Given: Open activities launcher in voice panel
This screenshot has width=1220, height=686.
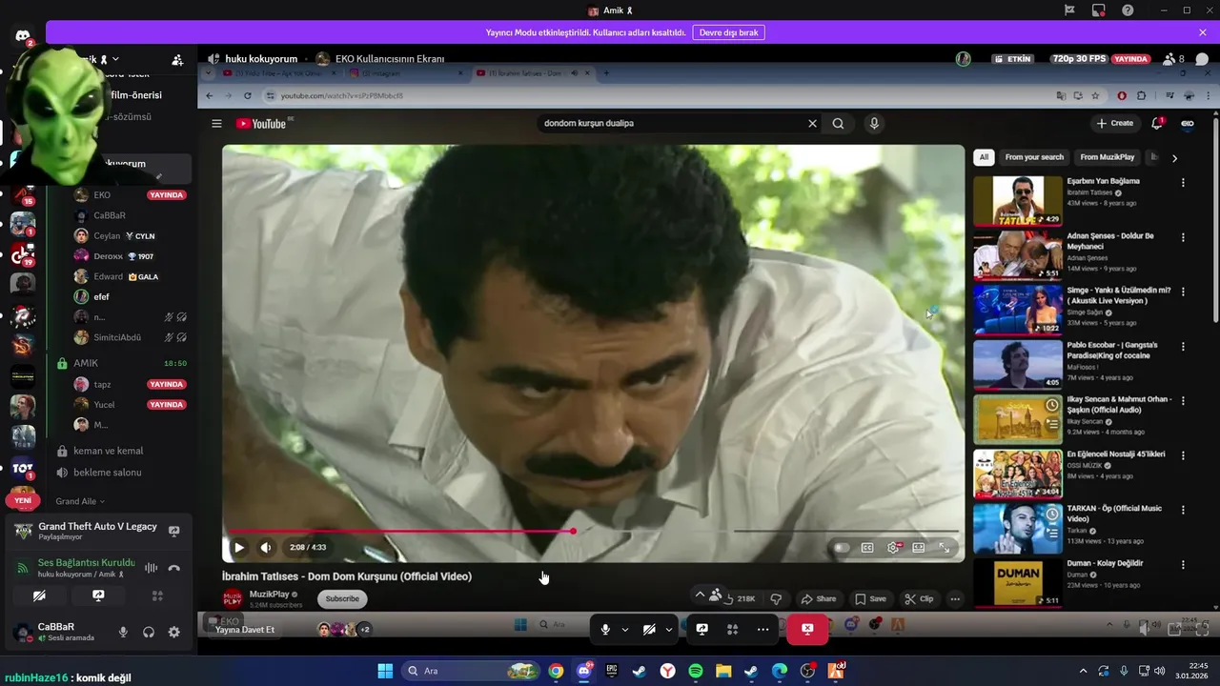Looking at the screenshot, I should tap(157, 596).
